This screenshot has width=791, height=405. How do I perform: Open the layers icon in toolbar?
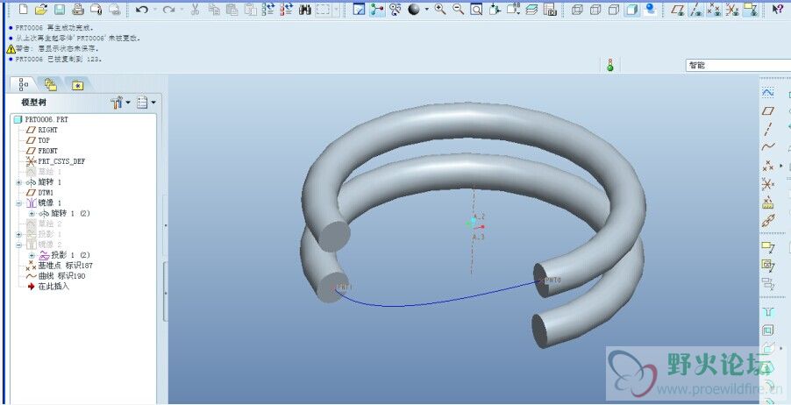[x=531, y=10]
